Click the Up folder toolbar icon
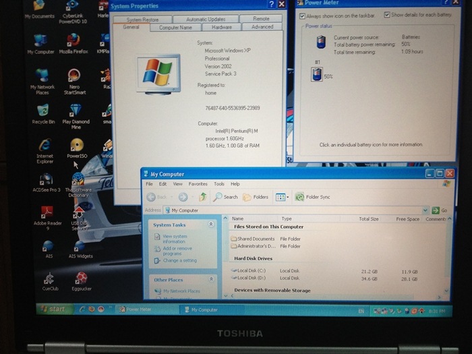This screenshot has height=354, width=472. tap(202, 197)
